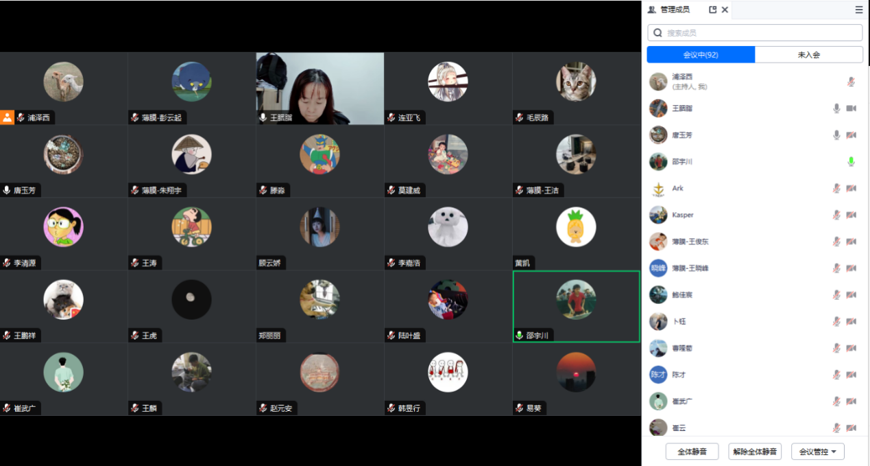Click the magnifier icon in member search

(x=658, y=33)
